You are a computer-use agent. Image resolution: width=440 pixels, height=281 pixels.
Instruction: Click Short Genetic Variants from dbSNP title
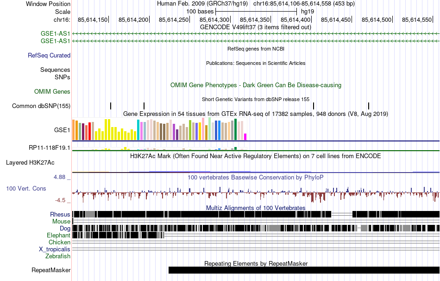click(256, 99)
